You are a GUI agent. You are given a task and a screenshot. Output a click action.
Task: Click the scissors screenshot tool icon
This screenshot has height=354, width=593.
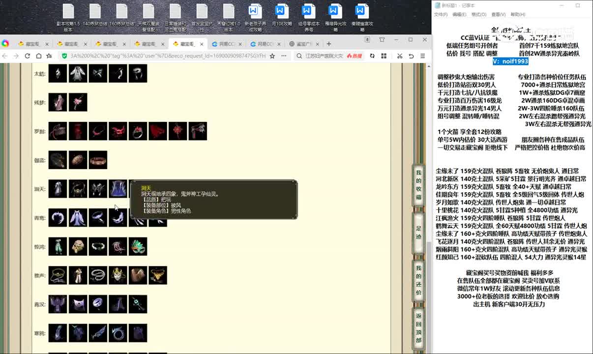(x=400, y=56)
